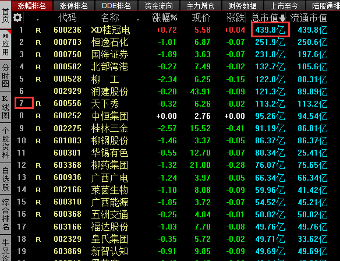Open 综合排名 in left sidebar

click(x=5, y=215)
